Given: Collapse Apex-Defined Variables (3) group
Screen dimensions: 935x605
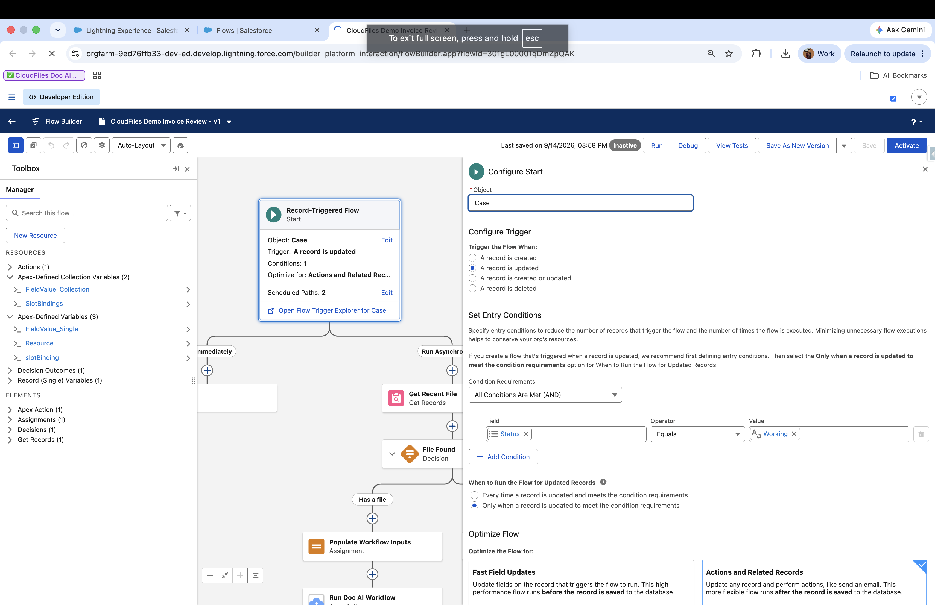Looking at the screenshot, I should point(10,317).
